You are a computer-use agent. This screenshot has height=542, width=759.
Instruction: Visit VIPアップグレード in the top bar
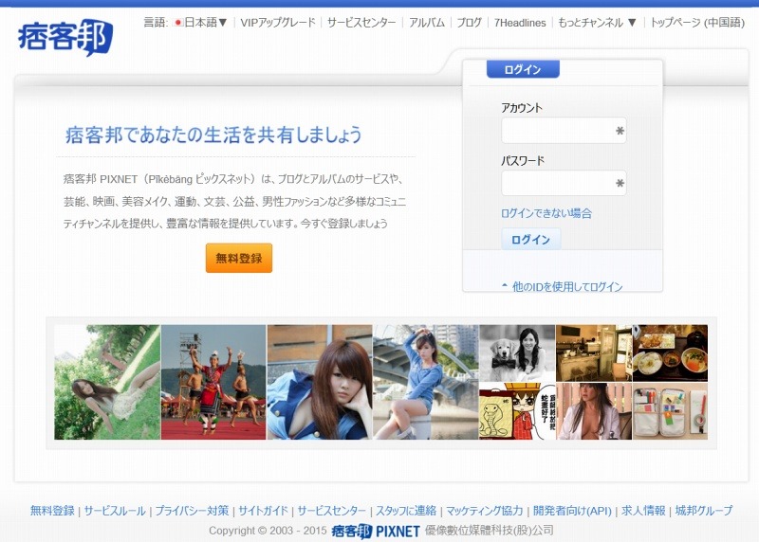point(278,22)
